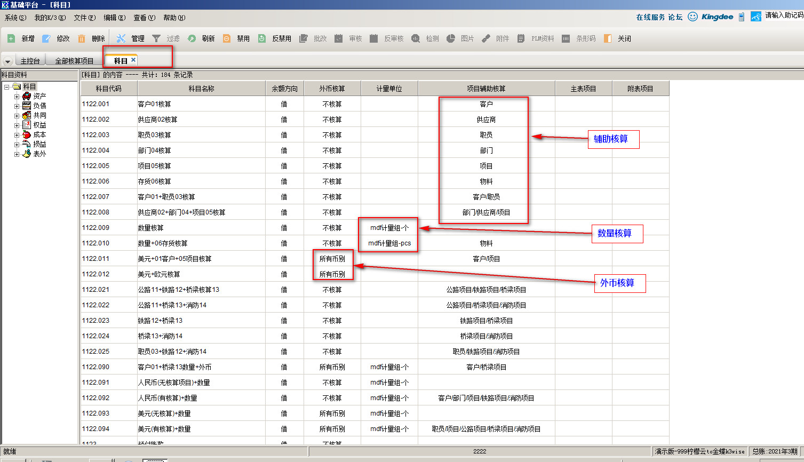Viewport: 804px width, 462px height.
Task: Open the 在线服务 link
Action: coord(650,17)
